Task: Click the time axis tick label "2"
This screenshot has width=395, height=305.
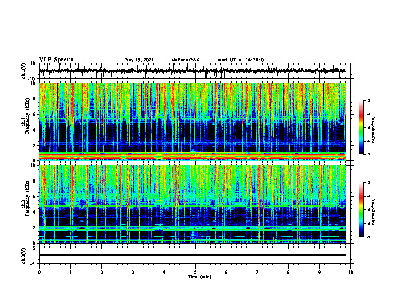Action: point(102,272)
